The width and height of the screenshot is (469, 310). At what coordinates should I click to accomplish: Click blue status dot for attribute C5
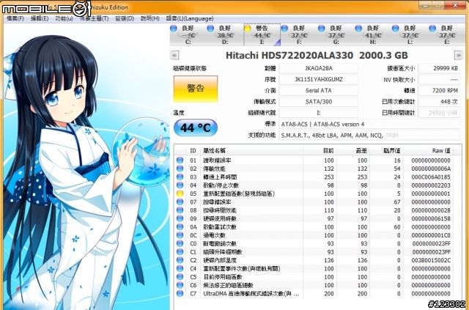pos(180,277)
